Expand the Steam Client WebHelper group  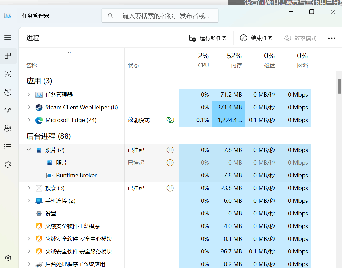(29, 107)
